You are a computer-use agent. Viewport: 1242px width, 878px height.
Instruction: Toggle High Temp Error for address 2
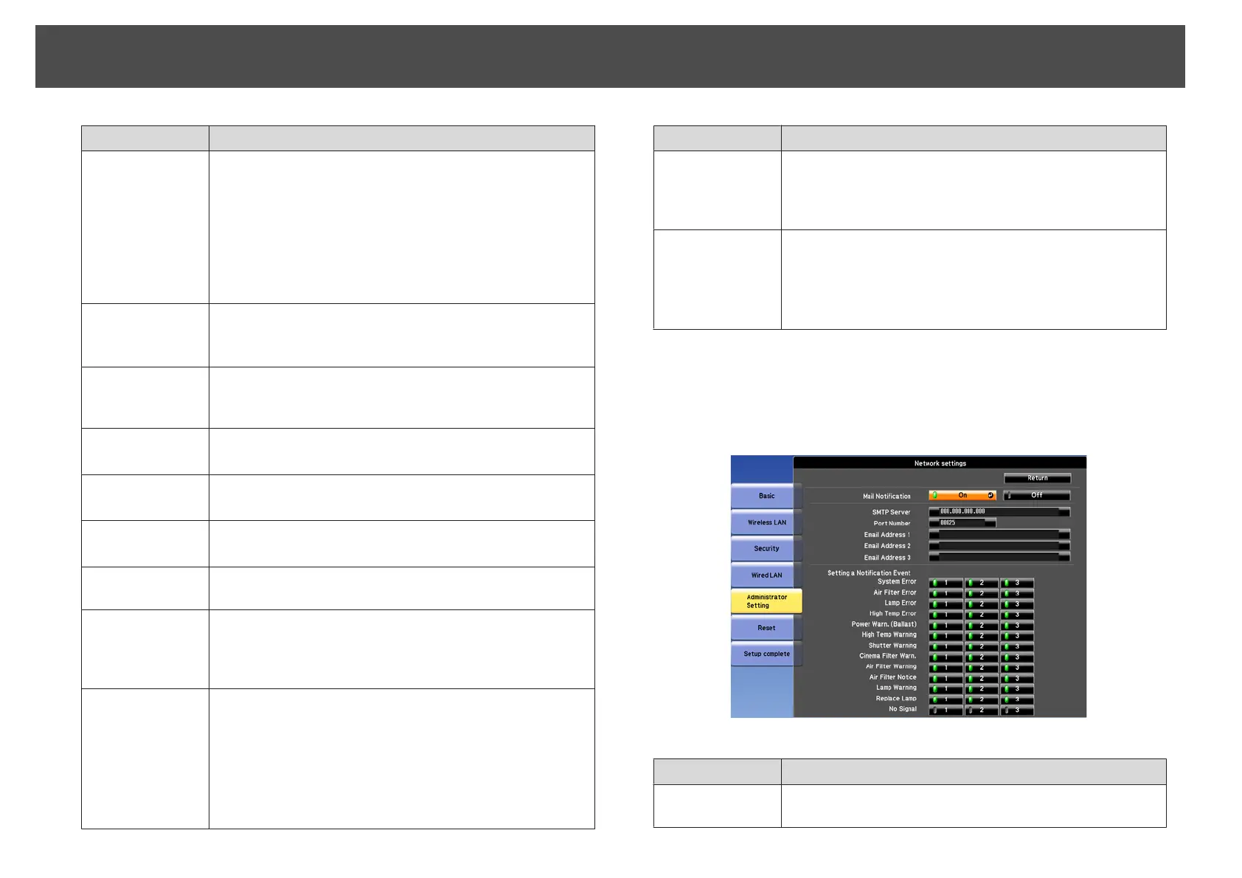pos(982,615)
